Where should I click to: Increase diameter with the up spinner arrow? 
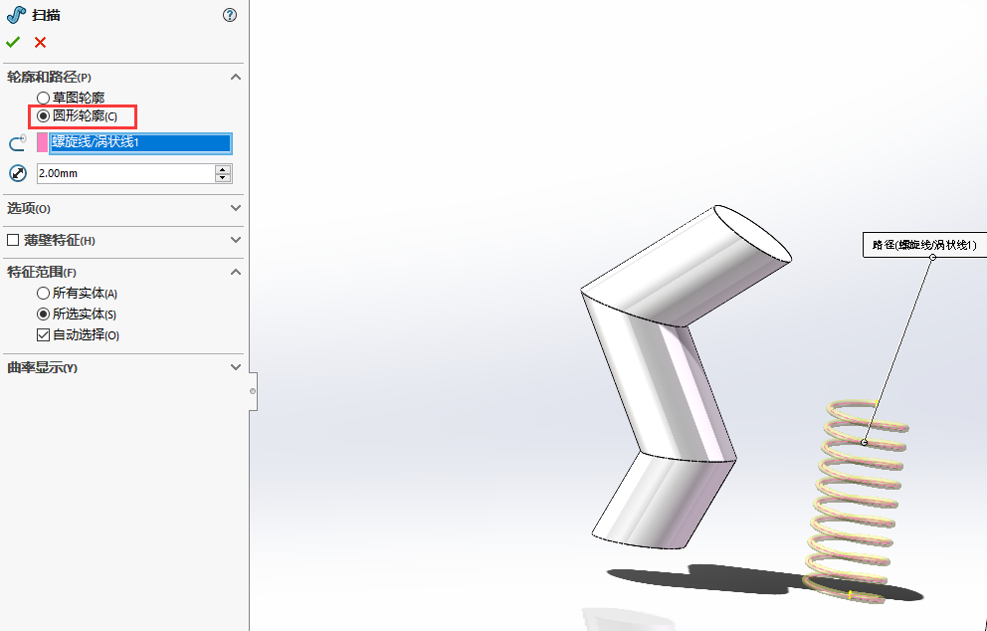pos(223,169)
